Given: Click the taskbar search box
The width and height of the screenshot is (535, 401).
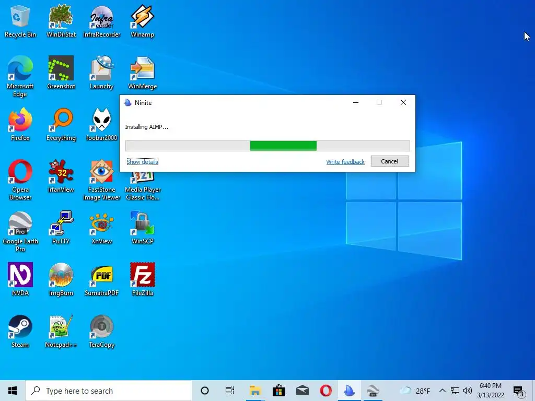Looking at the screenshot, I should pyautogui.click(x=109, y=391).
